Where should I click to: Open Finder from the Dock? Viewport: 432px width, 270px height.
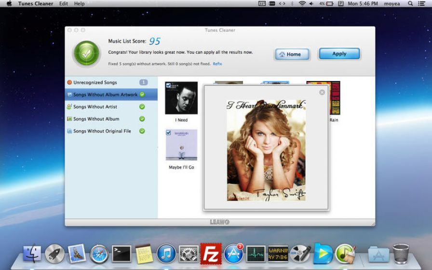click(x=32, y=254)
